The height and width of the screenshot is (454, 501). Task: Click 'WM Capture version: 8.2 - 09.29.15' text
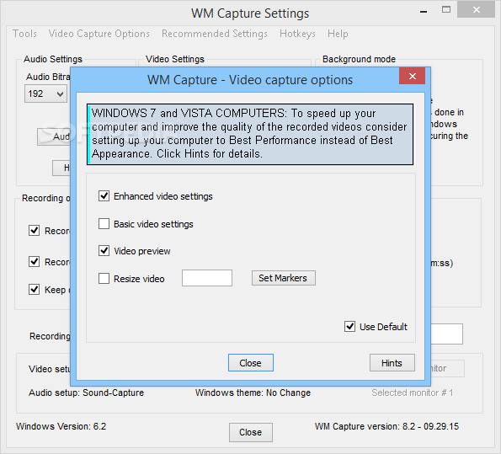pyautogui.click(x=386, y=426)
